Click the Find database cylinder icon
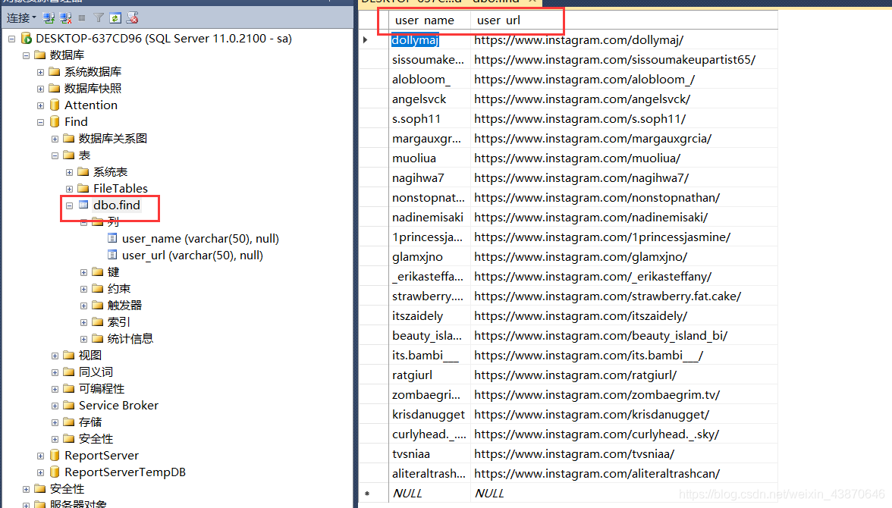The width and height of the screenshot is (892, 508). pos(55,122)
